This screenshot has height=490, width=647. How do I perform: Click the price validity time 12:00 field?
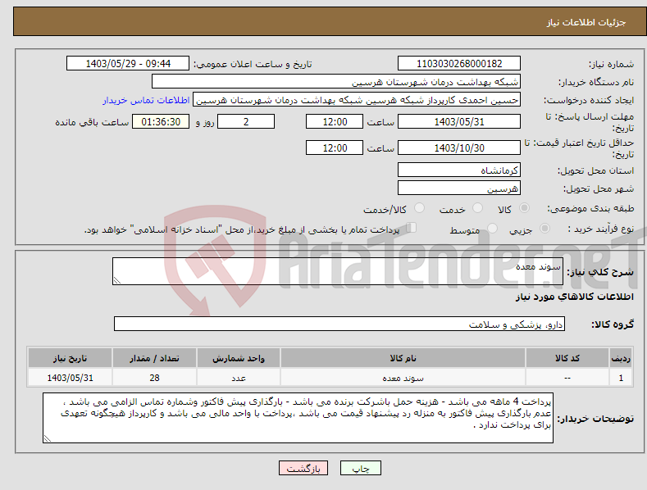tap(335, 147)
